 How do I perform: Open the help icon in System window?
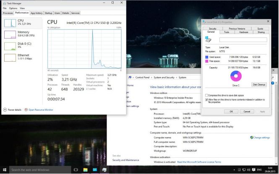click(x=273, y=83)
